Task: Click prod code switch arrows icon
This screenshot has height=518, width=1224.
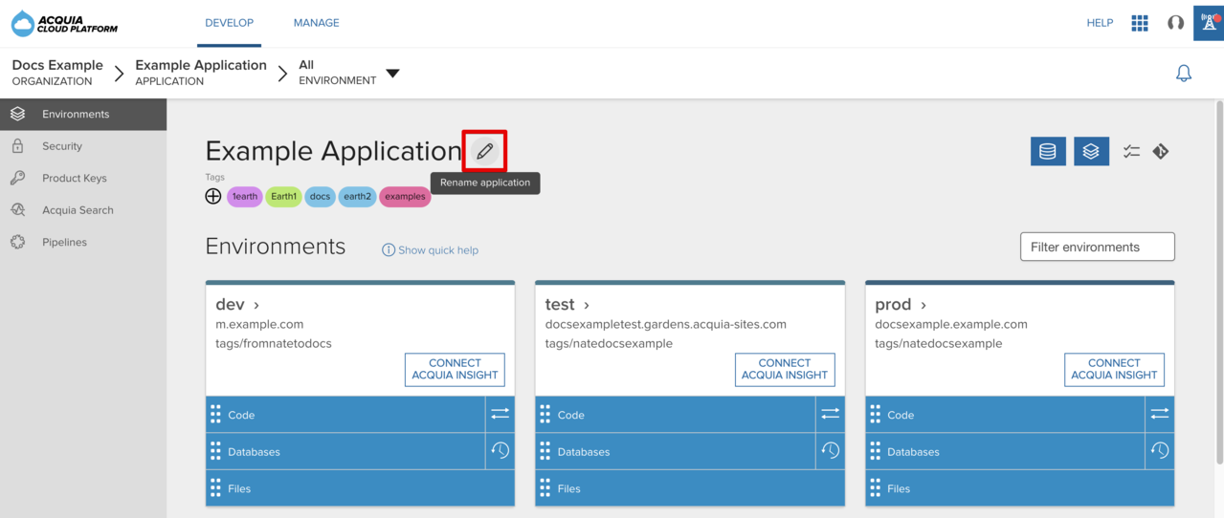Action: (x=1160, y=414)
